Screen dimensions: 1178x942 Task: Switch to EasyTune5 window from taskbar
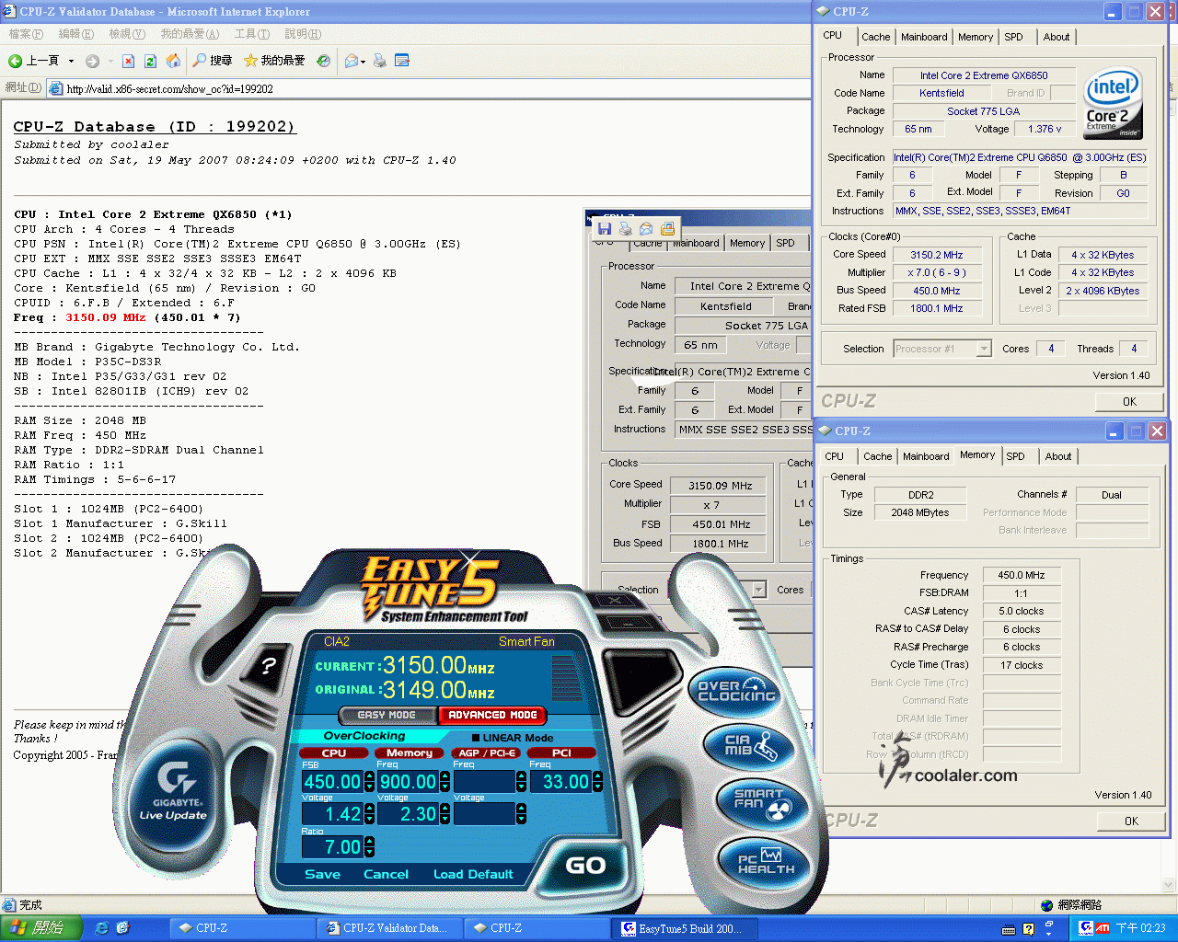pyautogui.click(x=685, y=927)
